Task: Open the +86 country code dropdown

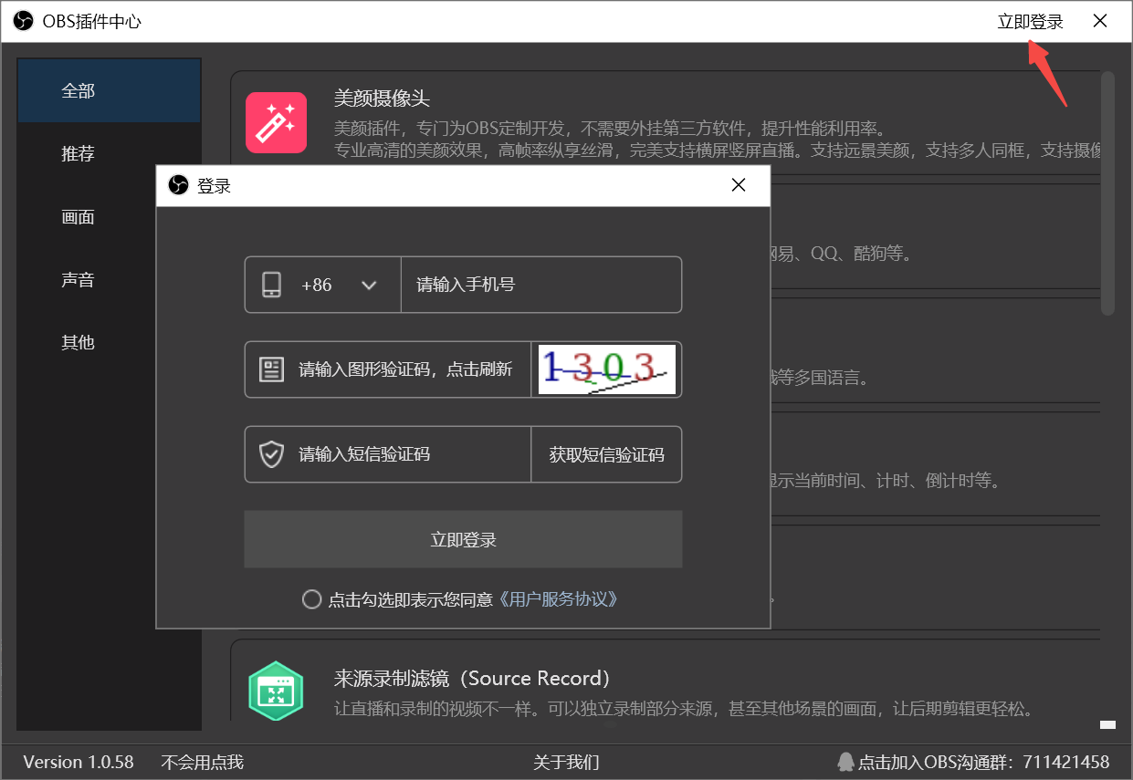Action: pos(317,284)
